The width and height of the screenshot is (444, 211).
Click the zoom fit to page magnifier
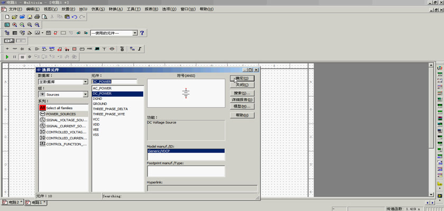click(x=36, y=25)
